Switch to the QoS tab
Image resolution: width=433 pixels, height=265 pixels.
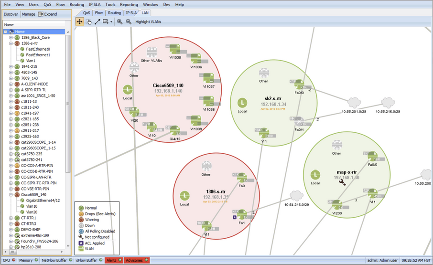click(87, 13)
